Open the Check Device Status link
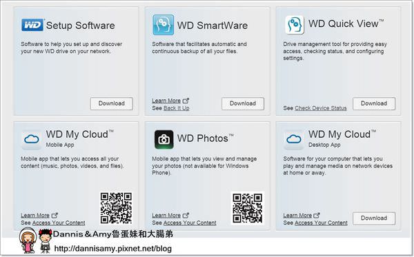The image size is (414, 257). click(321, 108)
